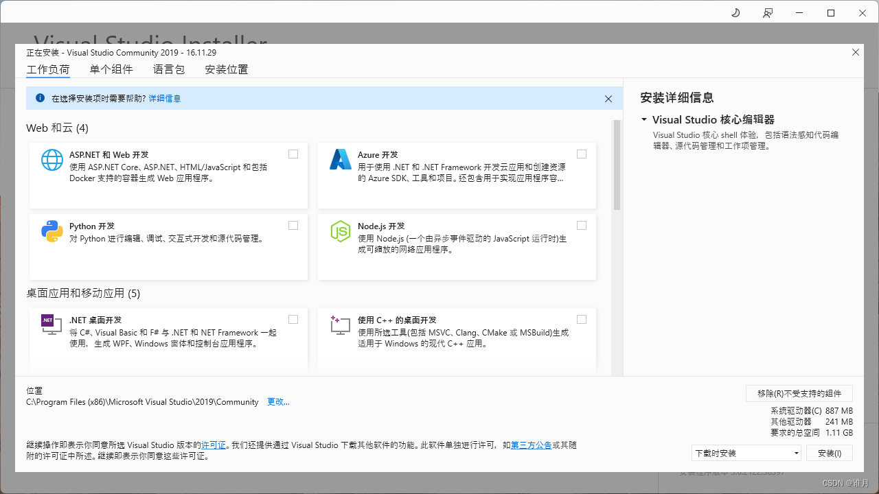
Task: Expand the install mode combo box arrow
Action: coord(795,453)
